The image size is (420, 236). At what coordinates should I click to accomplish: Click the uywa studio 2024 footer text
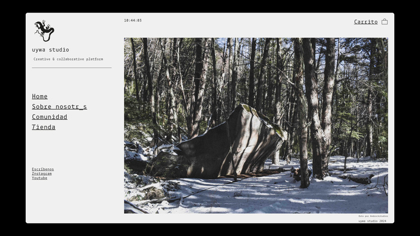coord(373,221)
